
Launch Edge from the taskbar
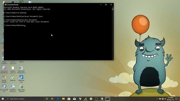pos(58,99)
